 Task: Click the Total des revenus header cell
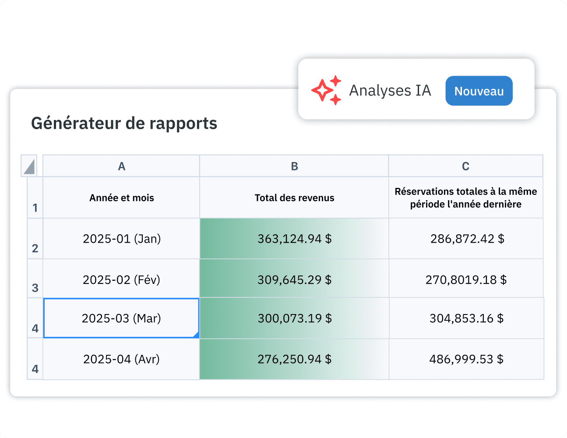pyautogui.click(x=294, y=198)
